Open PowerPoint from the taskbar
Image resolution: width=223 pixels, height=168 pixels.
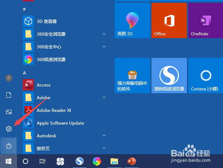tap(132, 161)
